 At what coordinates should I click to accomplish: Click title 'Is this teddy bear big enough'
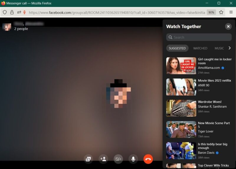212,146
